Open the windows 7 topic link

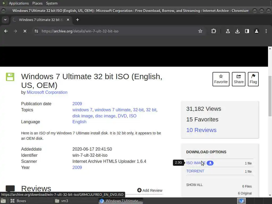coord(82,110)
